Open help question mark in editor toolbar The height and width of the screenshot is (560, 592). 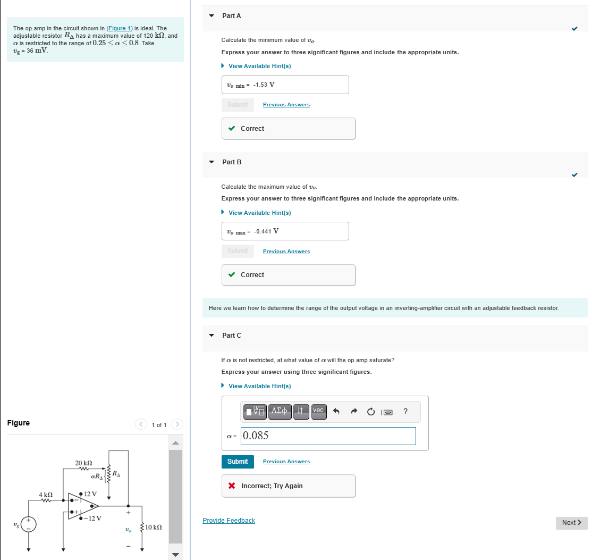pos(405,412)
